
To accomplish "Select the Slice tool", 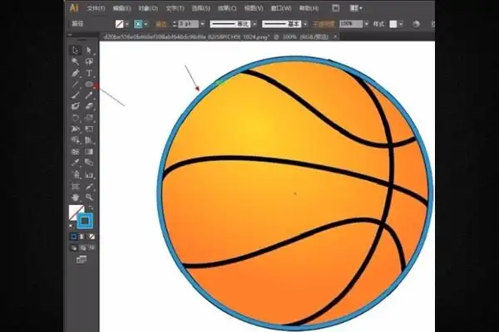I will (x=89, y=186).
